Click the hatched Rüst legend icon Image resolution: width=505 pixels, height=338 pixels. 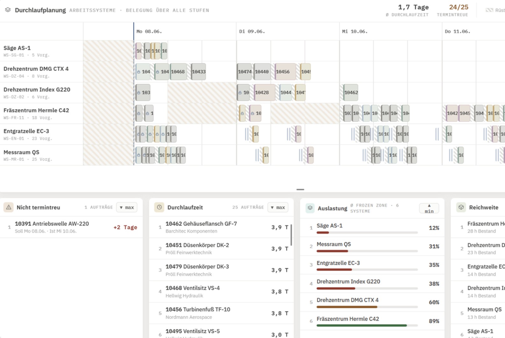point(489,10)
